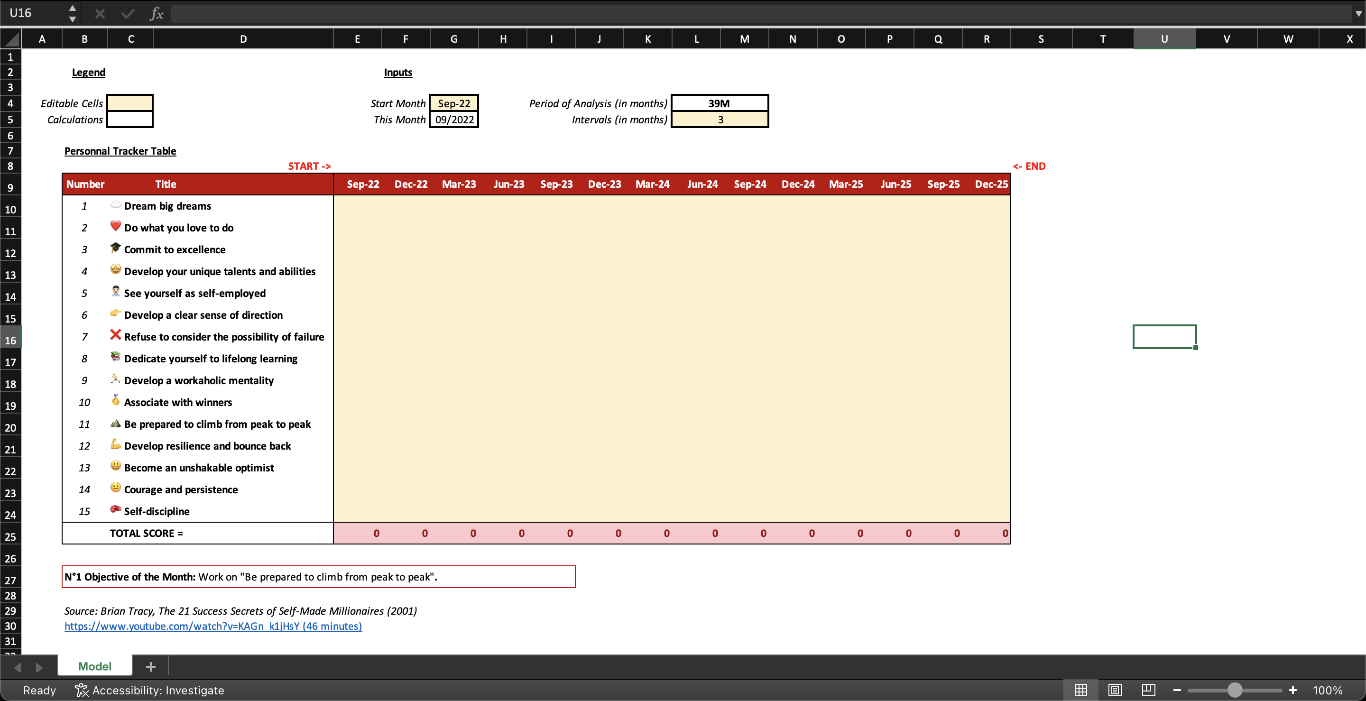
Task: Select the Start Month cell Sep-22
Action: tap(454, 103)
